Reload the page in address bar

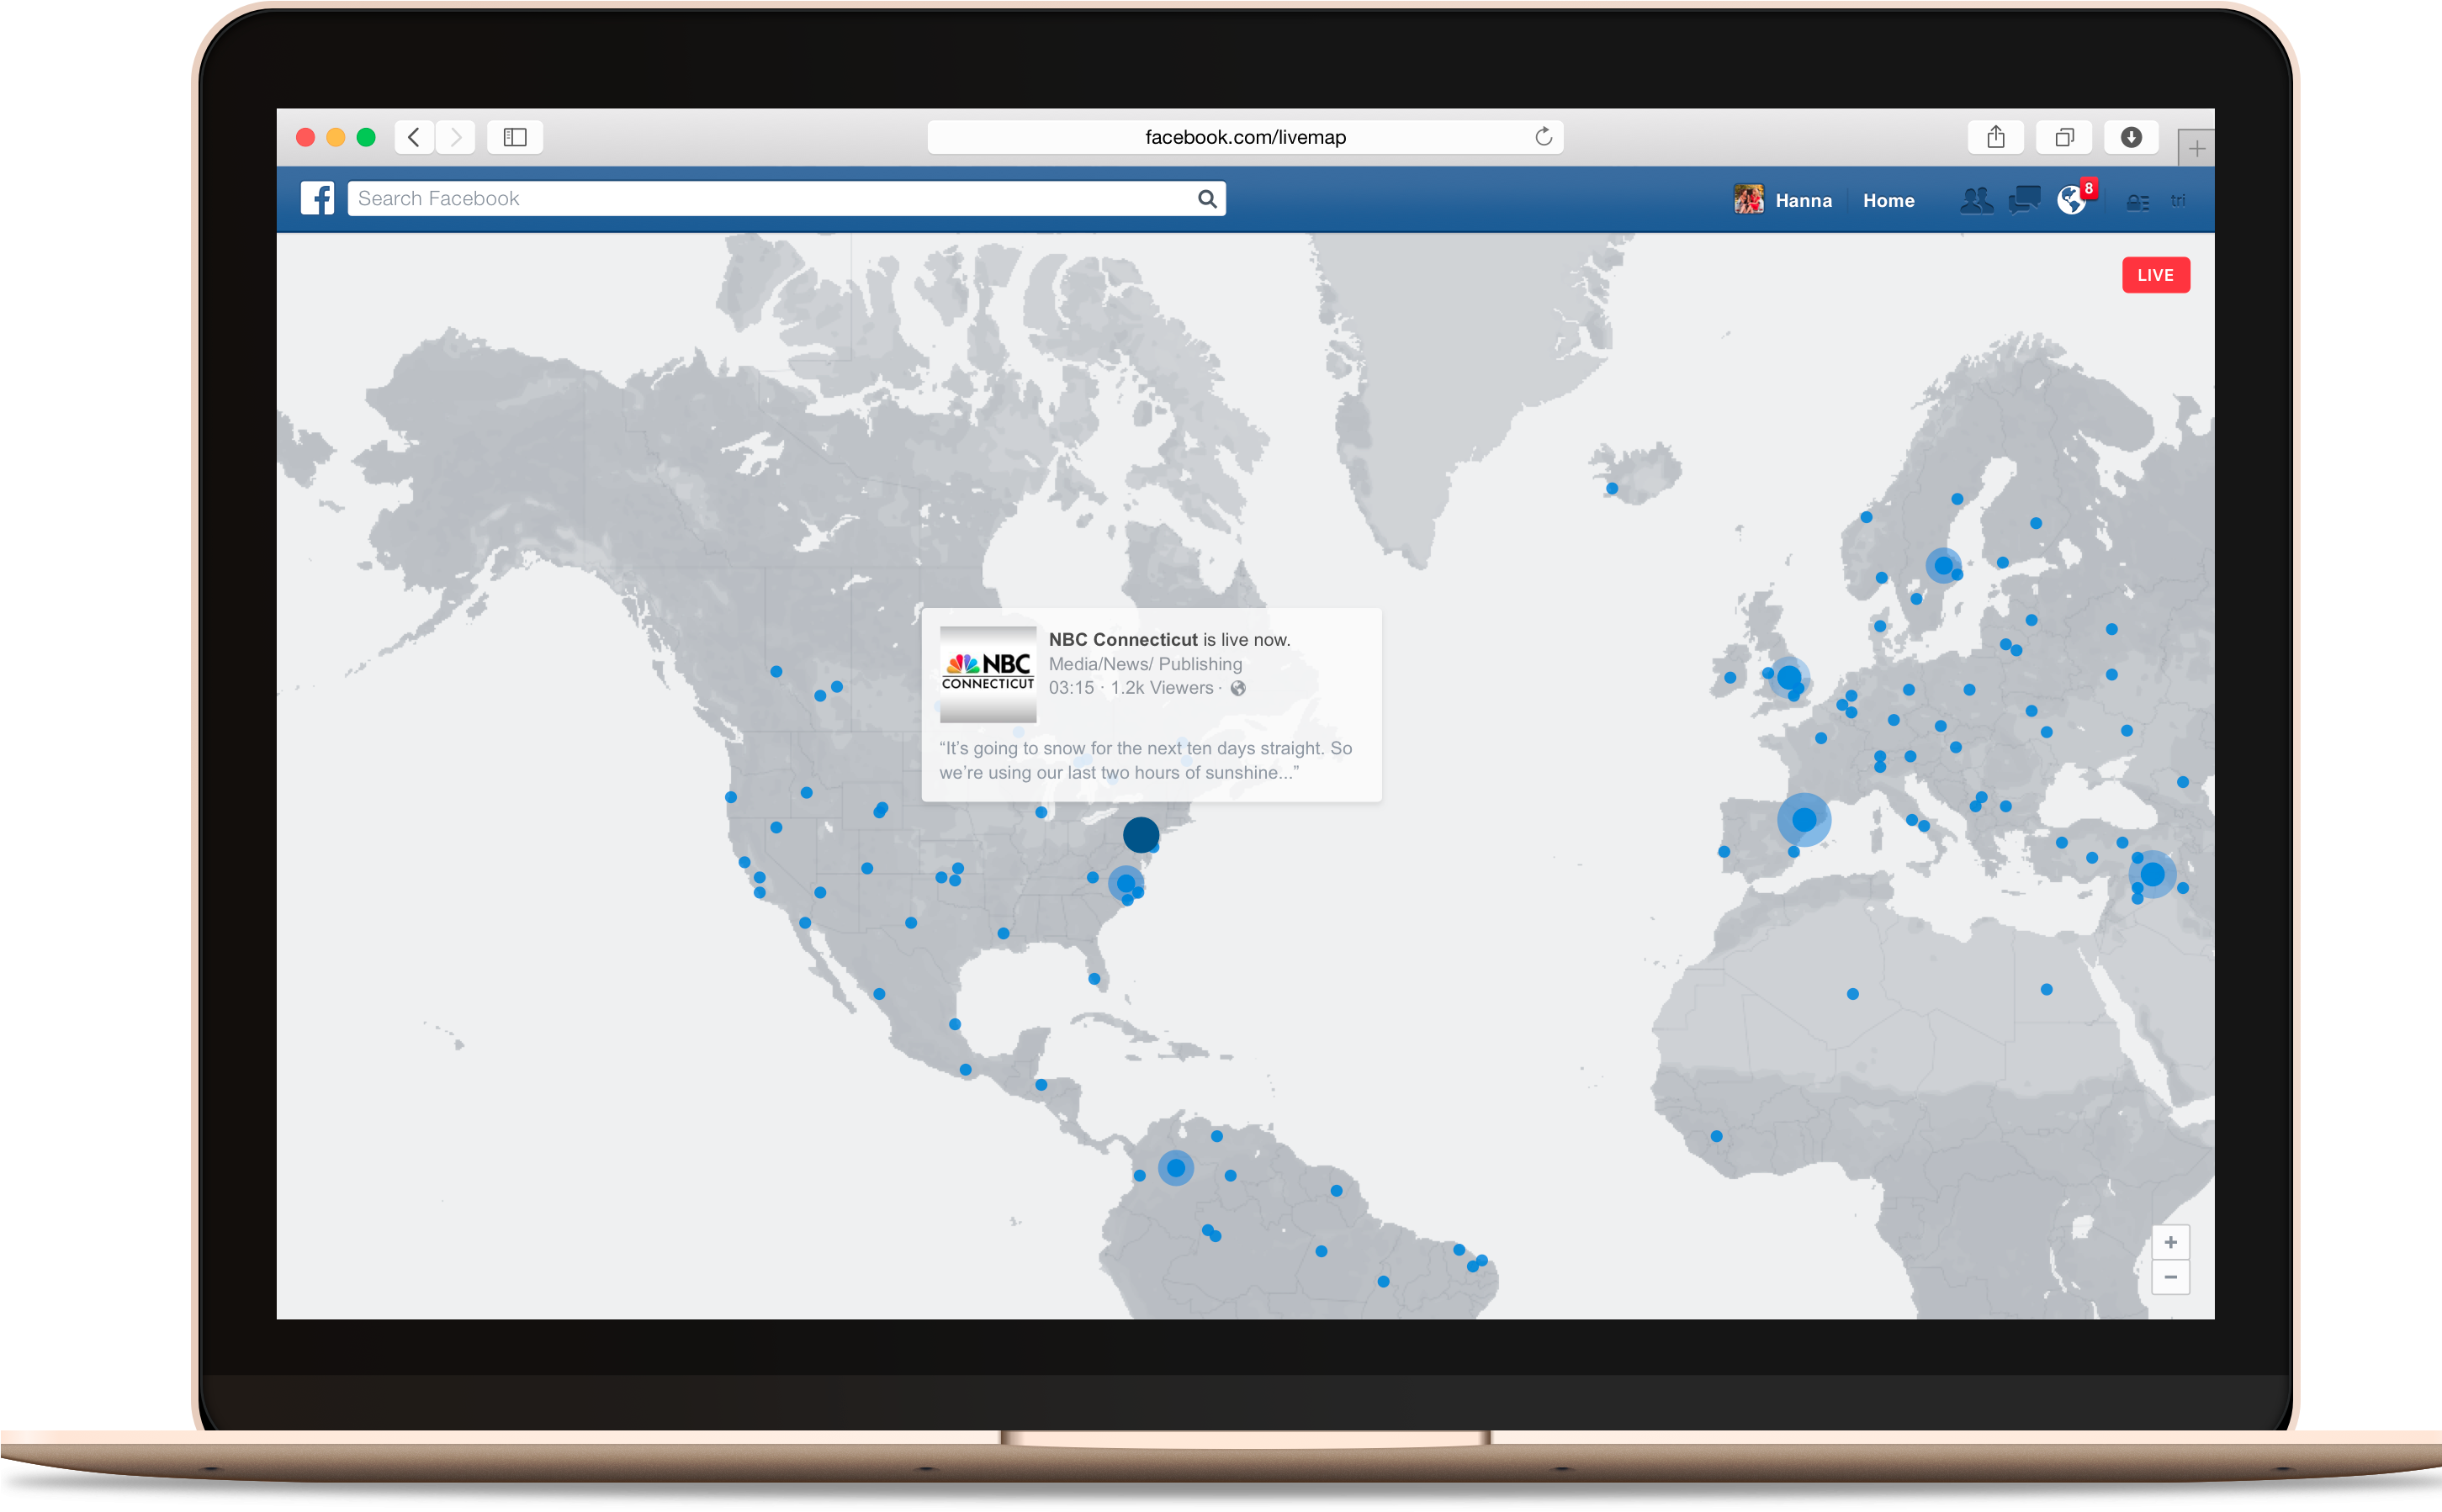click(x=1543, y=137)
